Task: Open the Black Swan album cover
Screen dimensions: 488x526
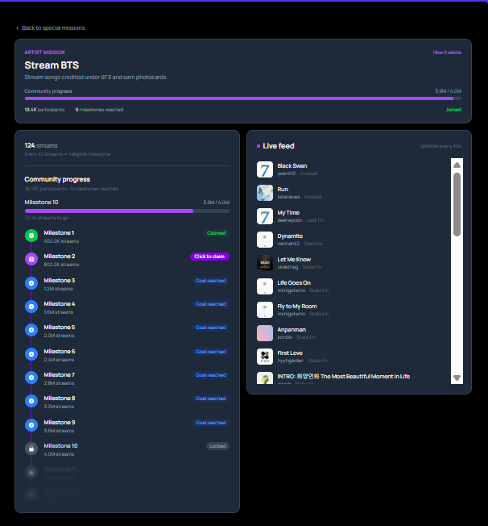Action: (x=265, y=169)
